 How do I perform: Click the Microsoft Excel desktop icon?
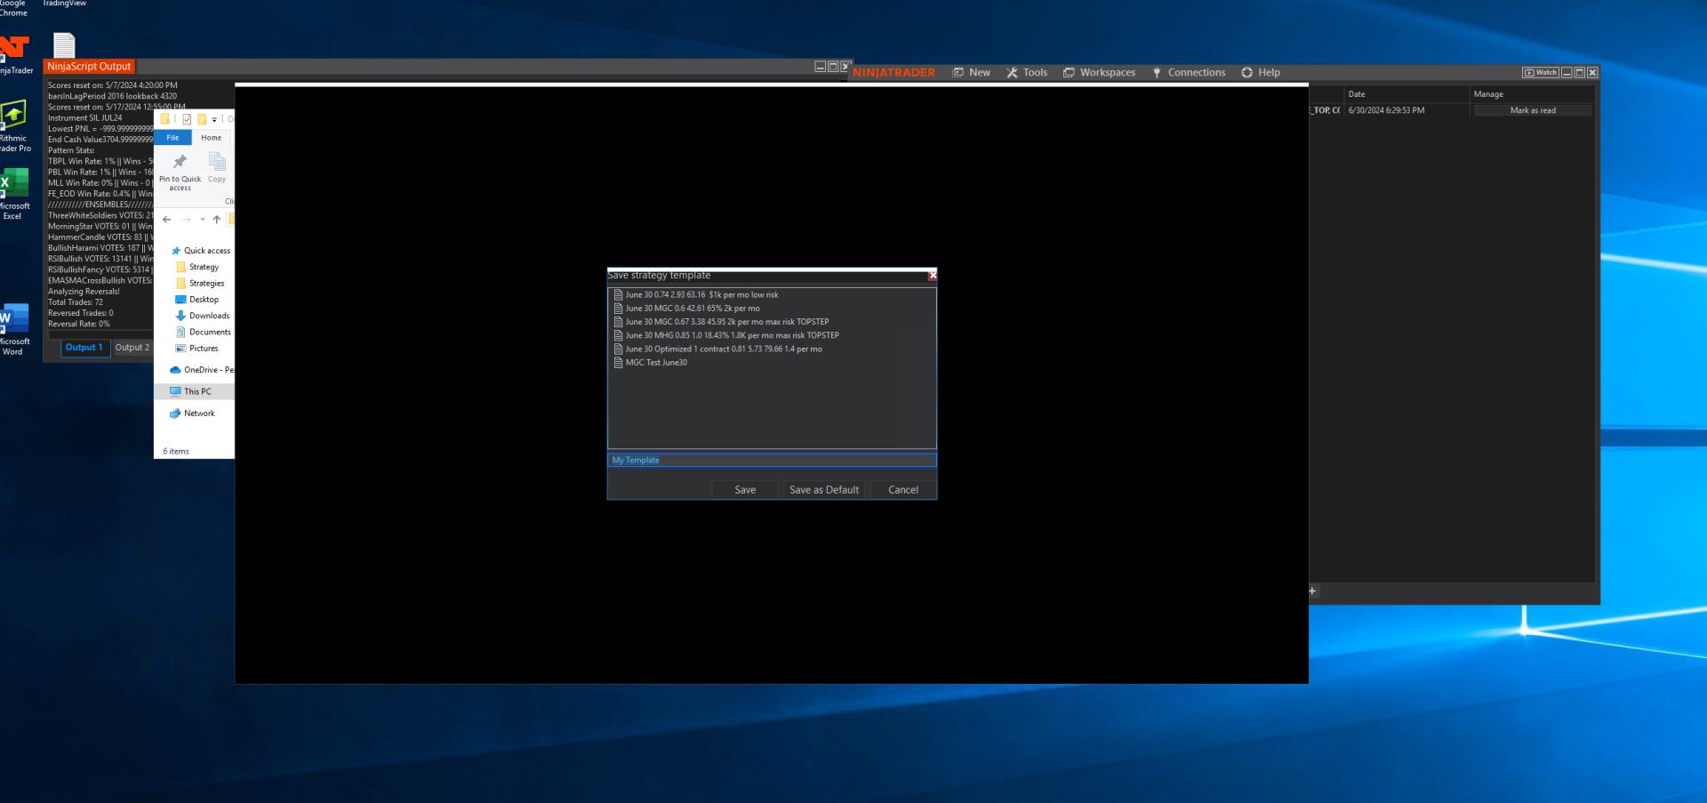tap(13, 194)
